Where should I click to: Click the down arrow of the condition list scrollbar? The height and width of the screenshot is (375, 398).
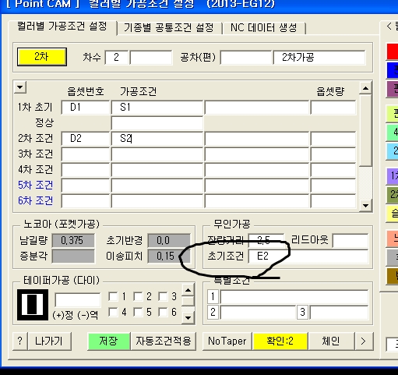[x=365, y=206]
